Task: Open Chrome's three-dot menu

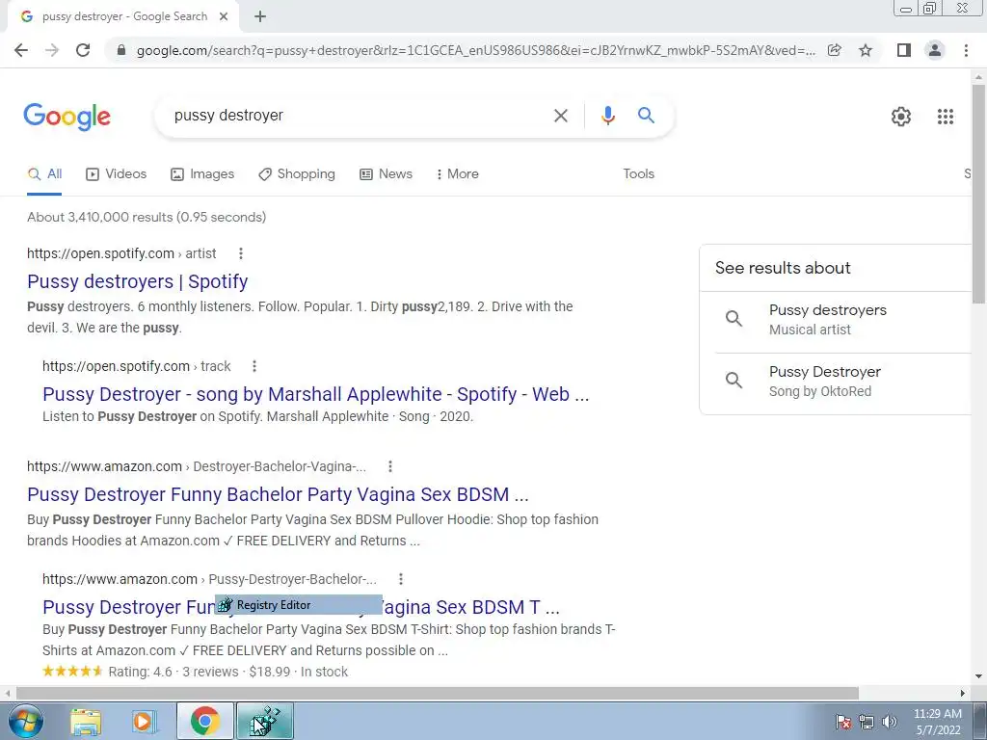Action: point(966,50)
